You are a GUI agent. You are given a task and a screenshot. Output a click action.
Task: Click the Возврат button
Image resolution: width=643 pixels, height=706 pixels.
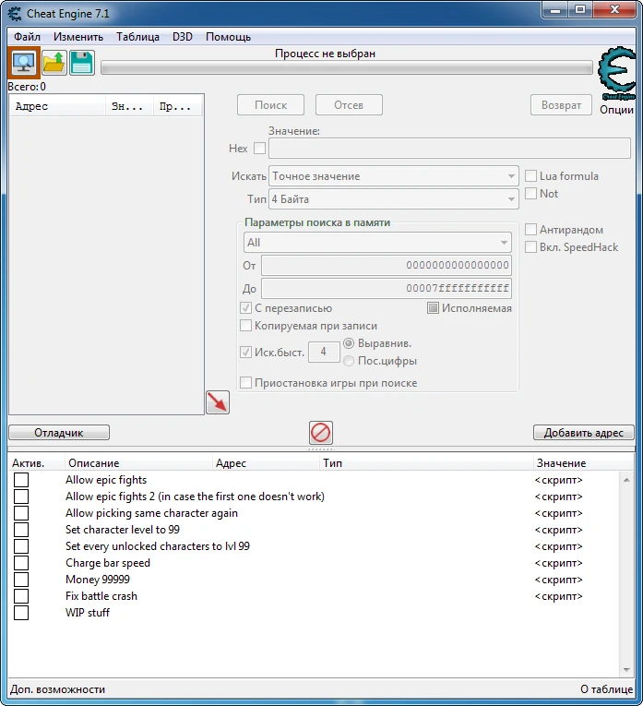pos(561,105)
